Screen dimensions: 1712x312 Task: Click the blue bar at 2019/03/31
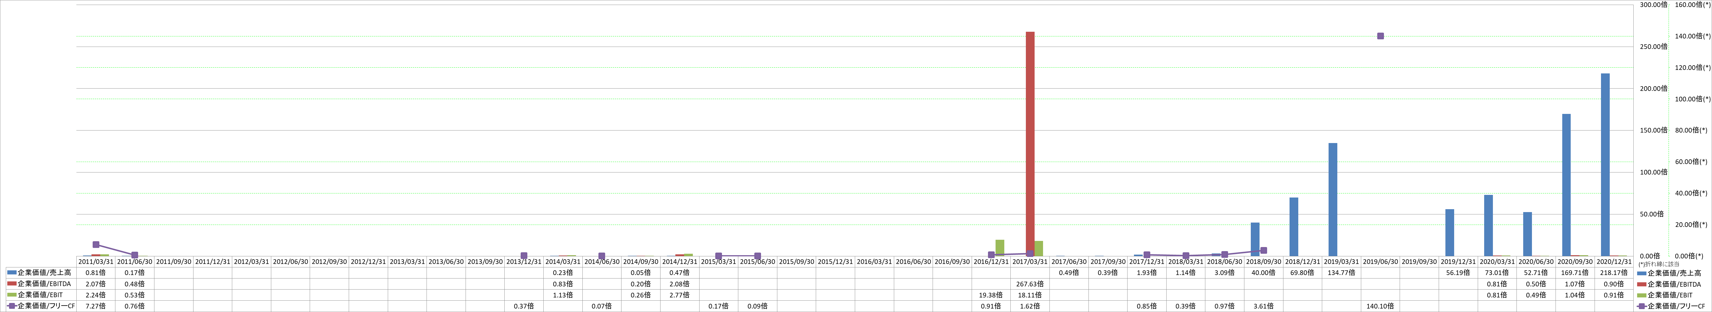click(1333, 200)
